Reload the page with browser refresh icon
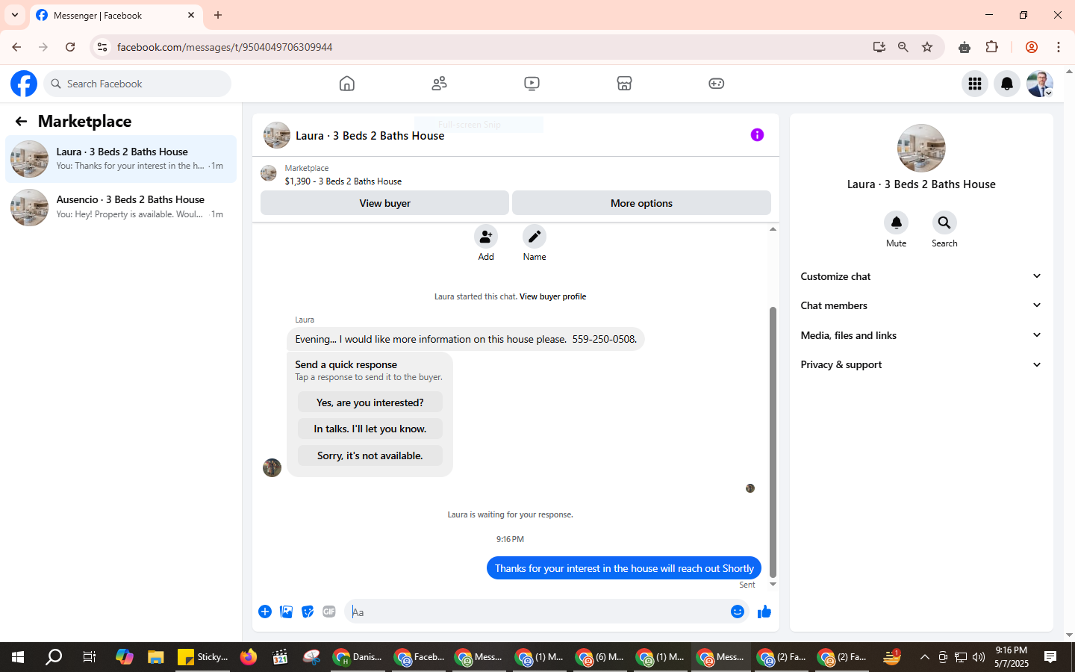 (x=70, y=47)
